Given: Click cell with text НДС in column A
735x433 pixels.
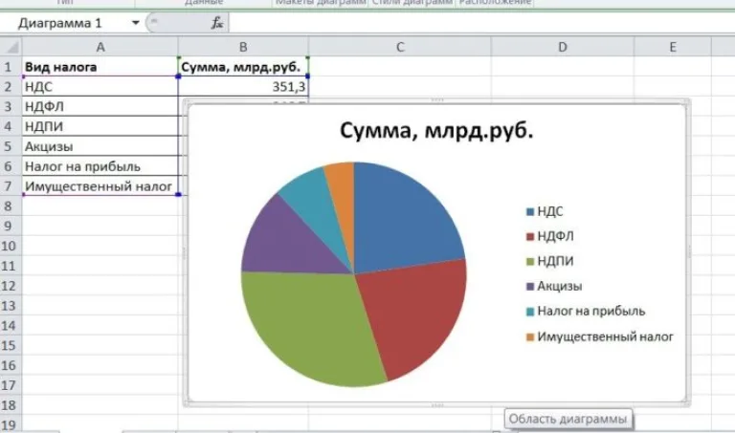Looking at the screenshot, I should (100, 87).
